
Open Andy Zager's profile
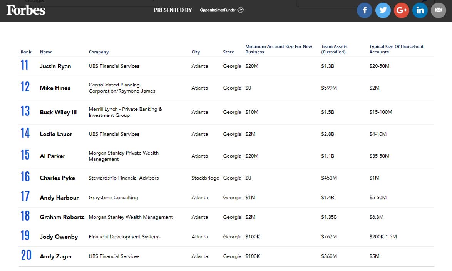click(x=56, y=256)
